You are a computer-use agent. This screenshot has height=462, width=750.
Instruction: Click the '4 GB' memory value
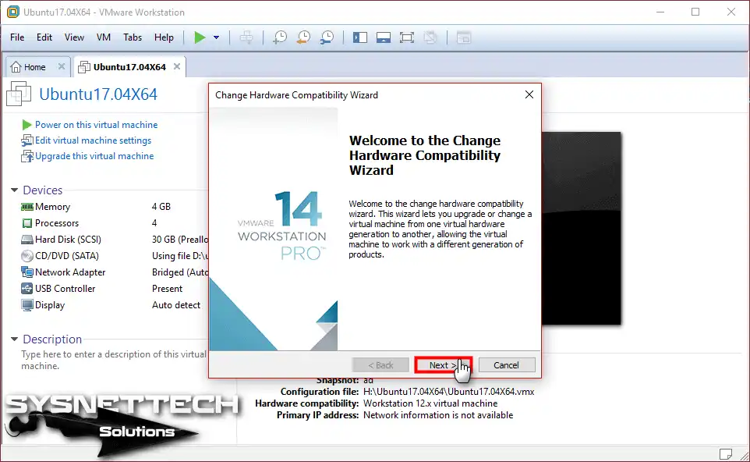161,207
